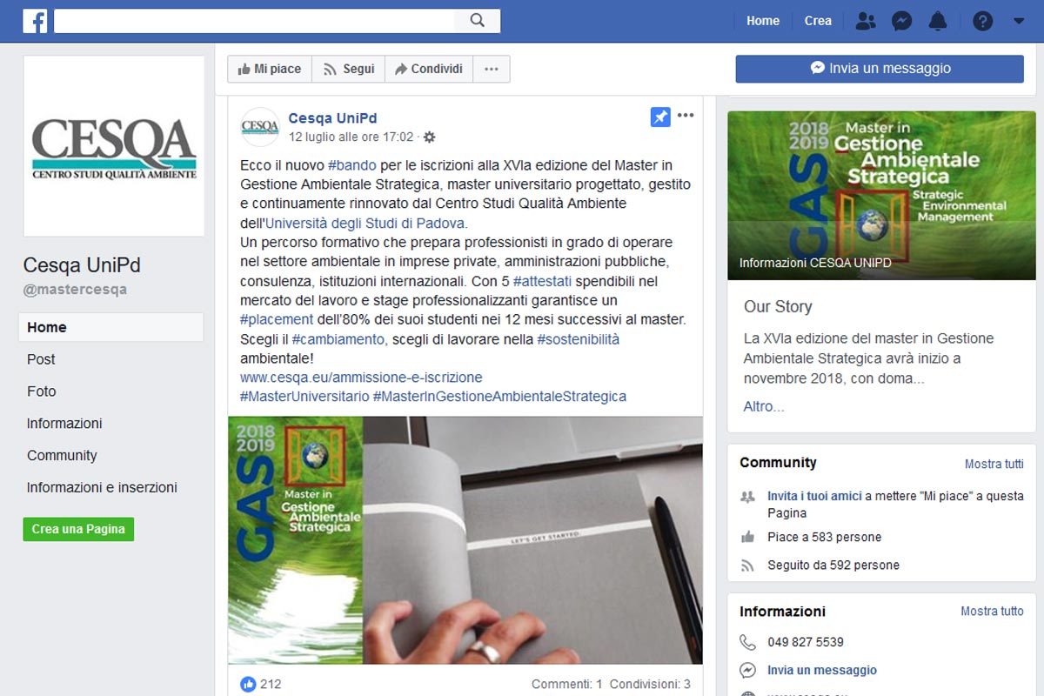Select Community in the left sidebar
1044x696 pixels.
(x=62, y=455)
